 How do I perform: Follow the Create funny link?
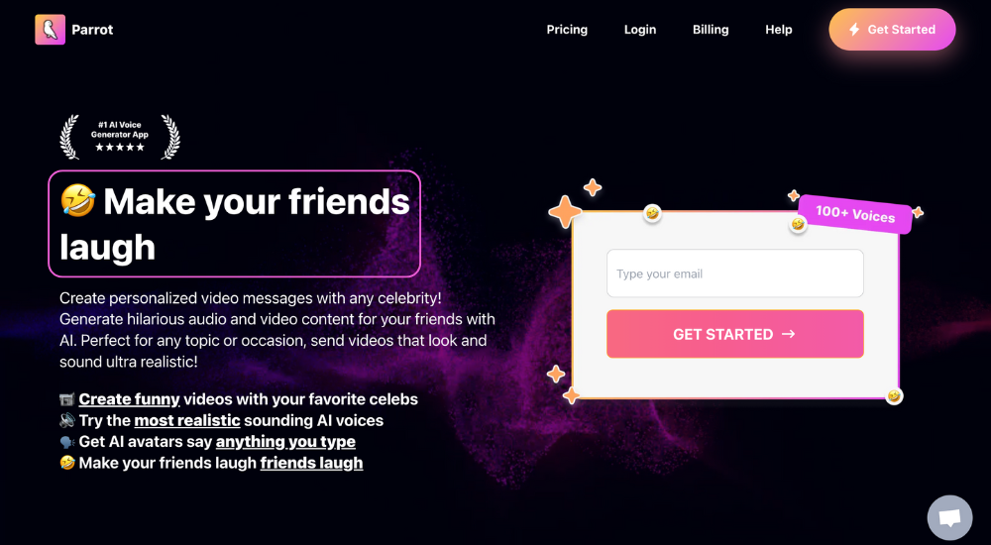pyautogui.click(x=130, y=399)
